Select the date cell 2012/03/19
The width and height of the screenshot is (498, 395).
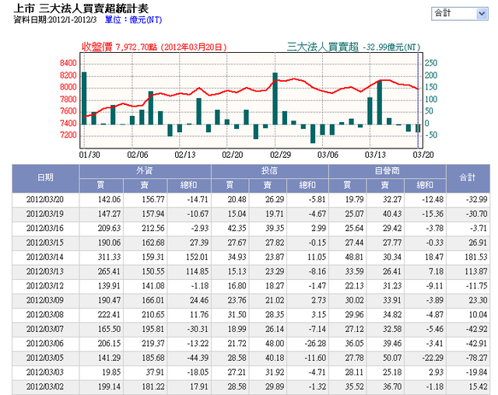click(x=45, y=214)
